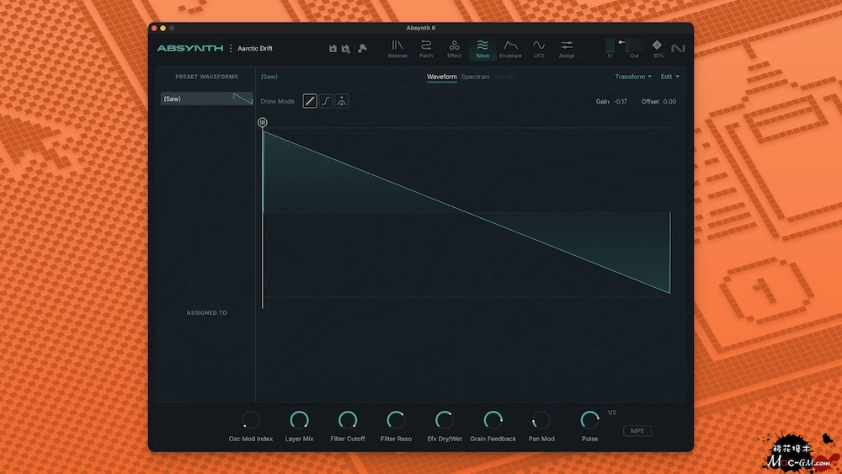Click the Offset value 0.00
The height and width of the screenshot is (474, 842).
(669, 102)
